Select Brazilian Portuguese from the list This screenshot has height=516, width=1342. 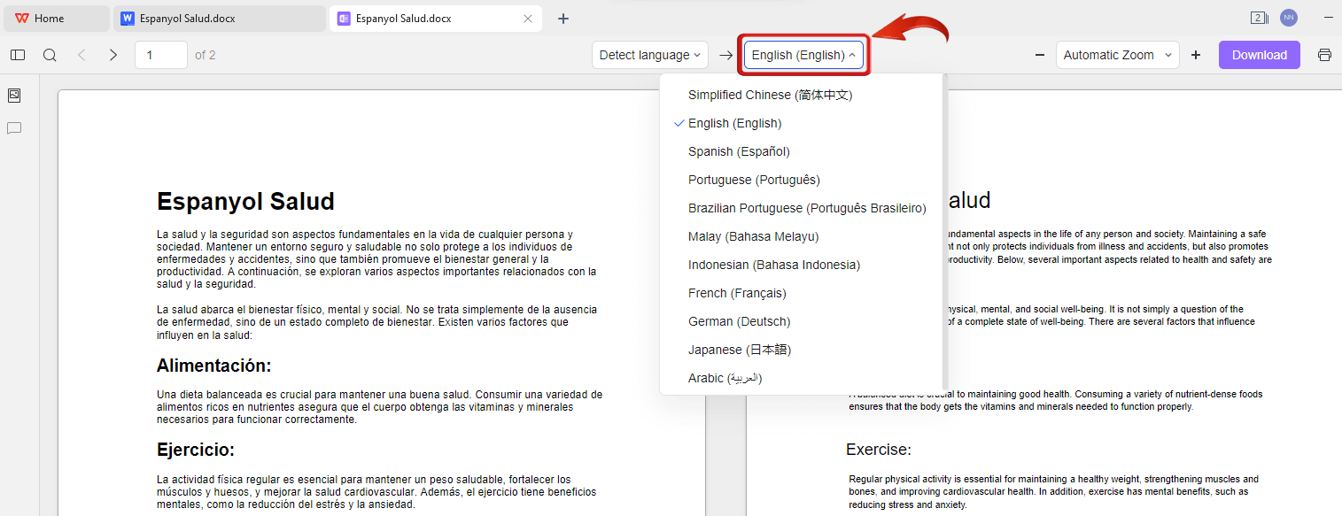tap(807, 208)
